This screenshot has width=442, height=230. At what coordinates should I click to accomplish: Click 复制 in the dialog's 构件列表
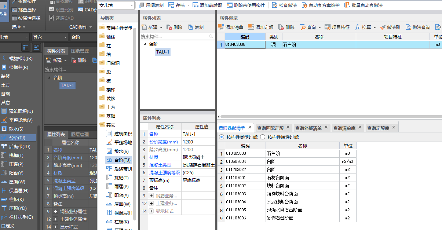(x=196, y=27)
